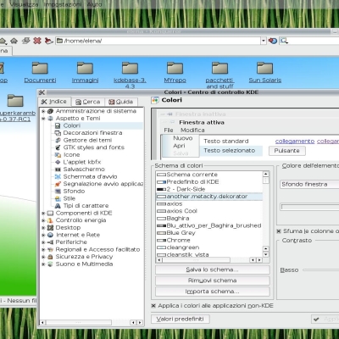Viewport: 339px width, 339px height.
Task: Toggle Sfuma le colonne checkbox
Action: click(279, 231)
